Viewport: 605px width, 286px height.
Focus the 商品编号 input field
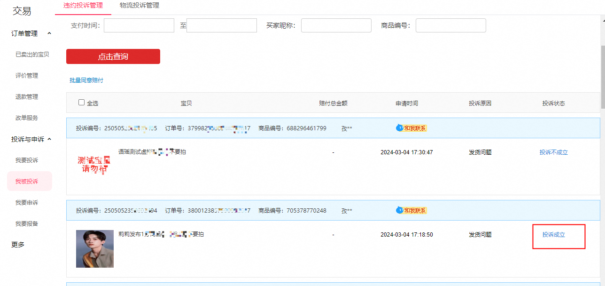click(x=451, y=25)
